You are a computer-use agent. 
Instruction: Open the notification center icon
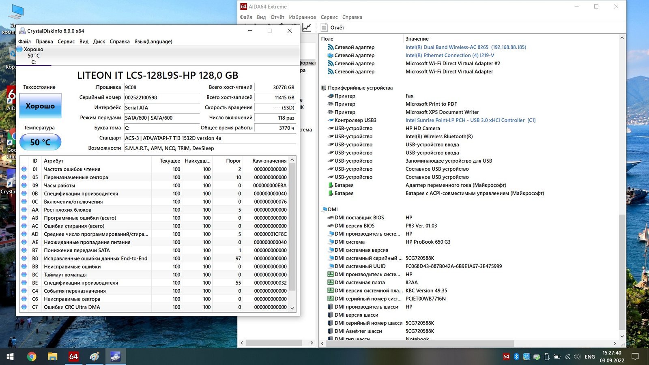[x=635, y=356]
